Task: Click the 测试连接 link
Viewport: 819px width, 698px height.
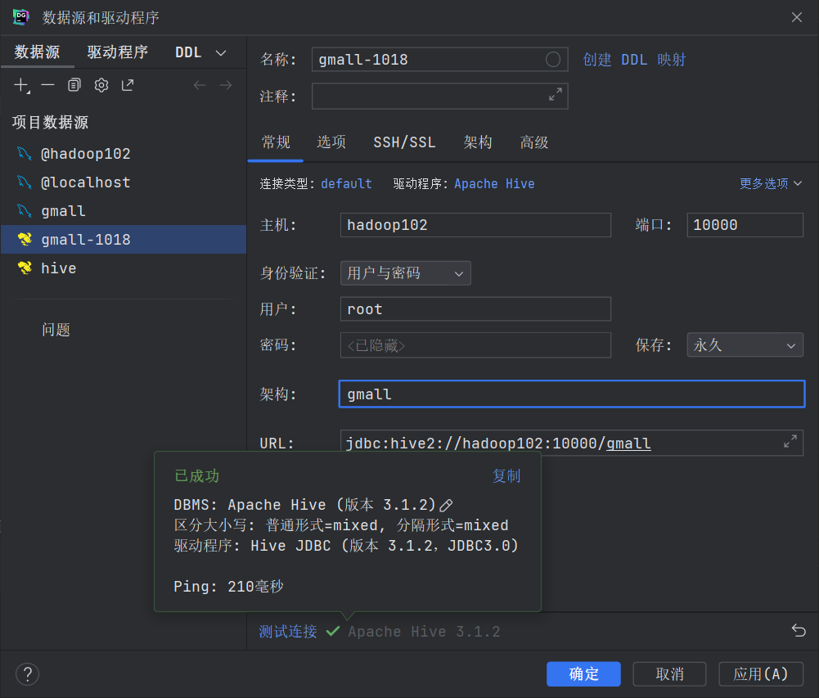Action: (x=288, y=631)
